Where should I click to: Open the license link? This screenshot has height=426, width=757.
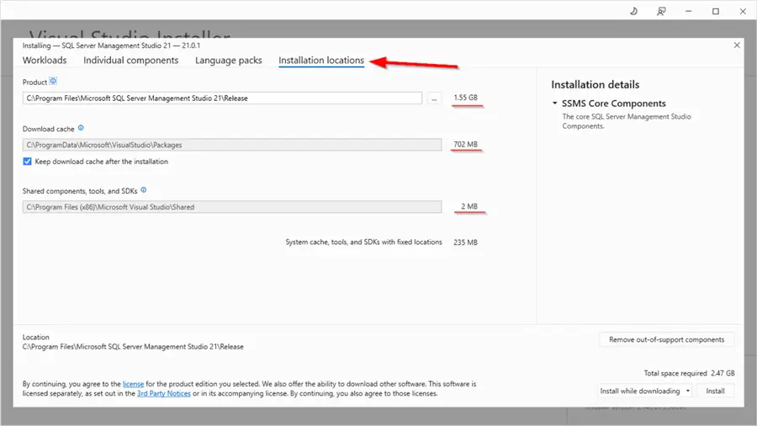134,383
